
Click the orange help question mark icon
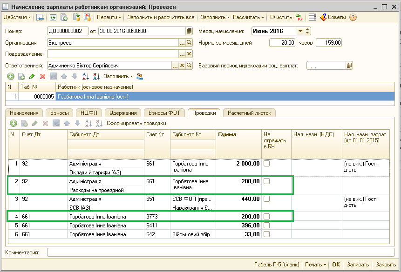(353, 17)
